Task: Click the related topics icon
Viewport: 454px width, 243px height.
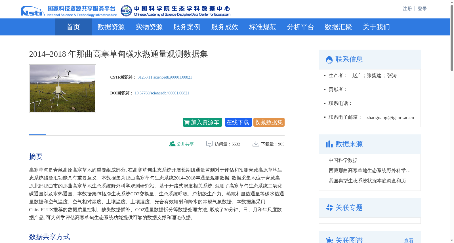Action: (x=329, y=208)
